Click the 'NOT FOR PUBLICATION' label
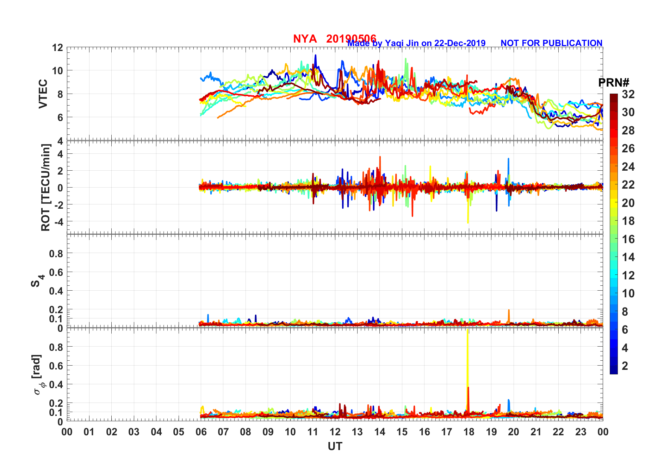This screenshot has height=468, width=670. (552, 43)
